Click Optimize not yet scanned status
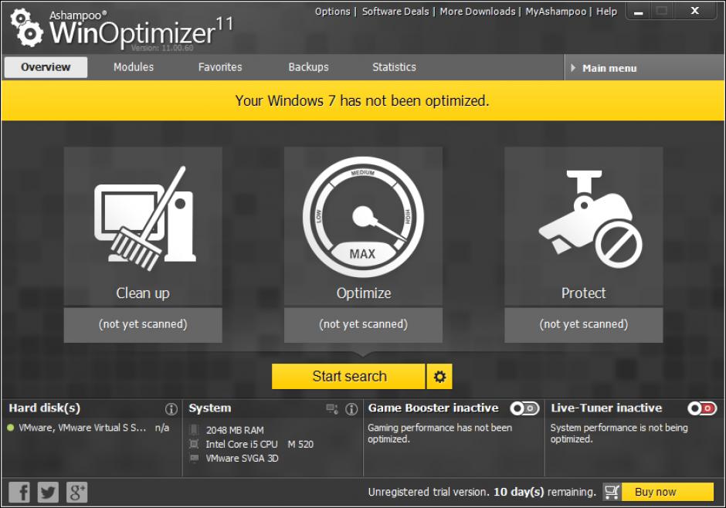This screenshot has width=726, height=508. (x=363, y=325)
